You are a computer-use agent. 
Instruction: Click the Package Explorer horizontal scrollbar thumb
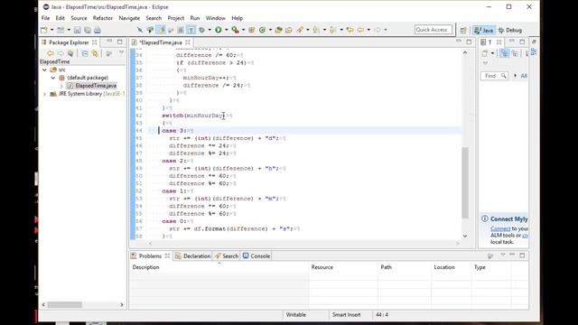click(64, 305)
